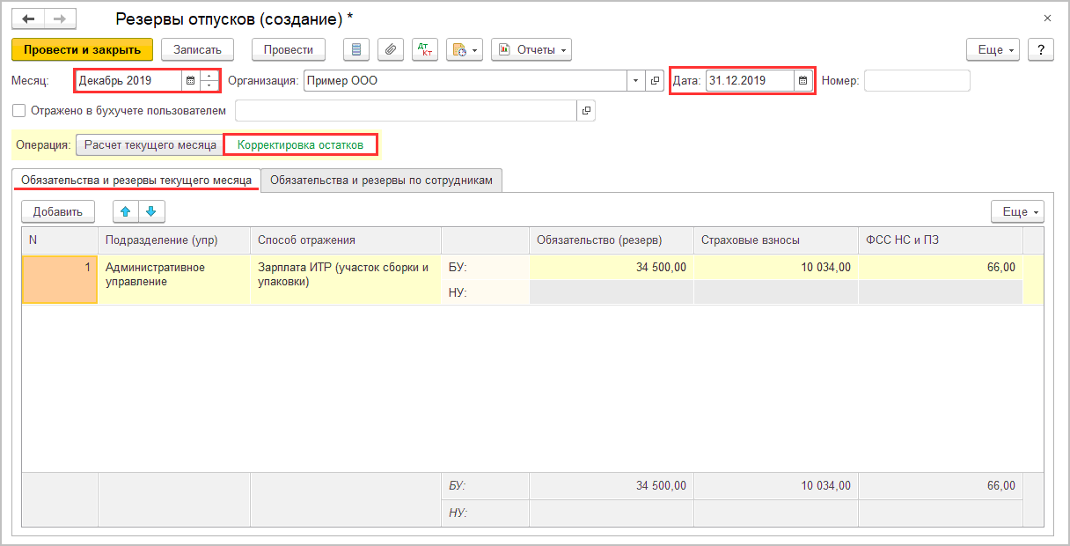The width and height of the screenshot is (1070, 546).
Task: Click the Месяц input field
Action: 128,80
